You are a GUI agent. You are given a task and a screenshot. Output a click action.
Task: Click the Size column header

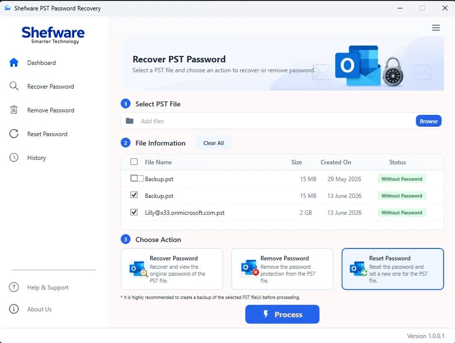[x=296, y=162]
